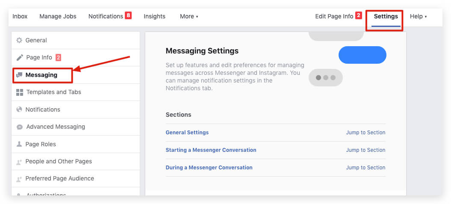Click the Preferred Page Audience icon
This screenshot has width=451, height=204.
point(19,179)
